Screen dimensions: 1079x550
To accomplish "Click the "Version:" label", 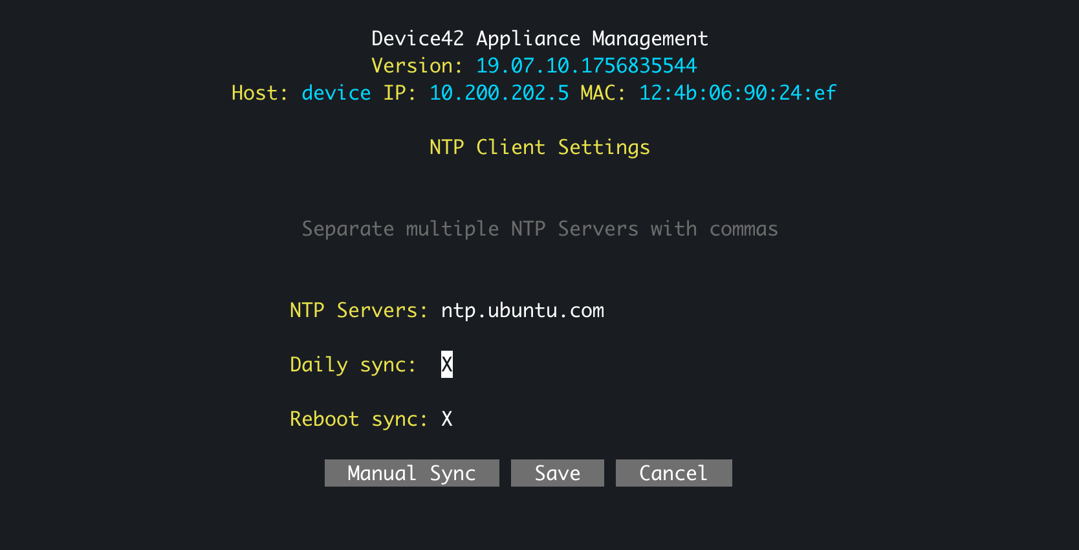I will point(417,66).
